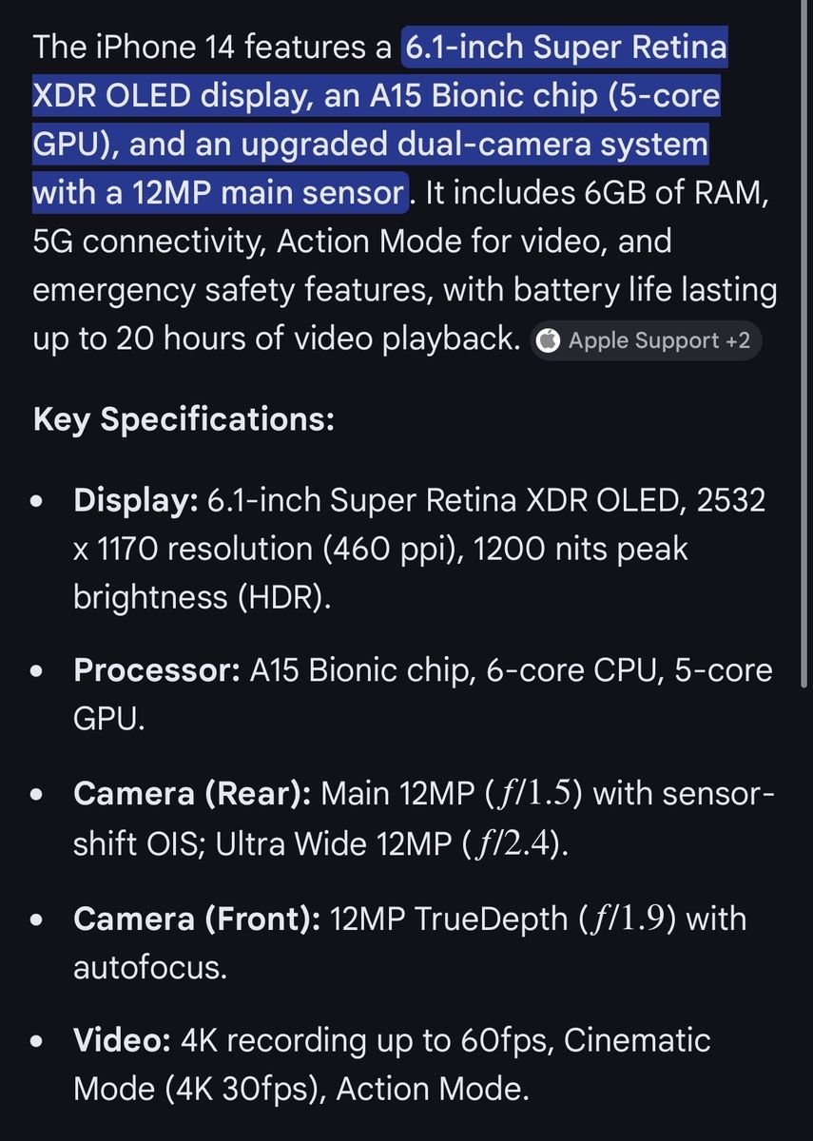The image size is (813, 1141).
Task: Click the bullet point beside Processor
Action: 38,671
